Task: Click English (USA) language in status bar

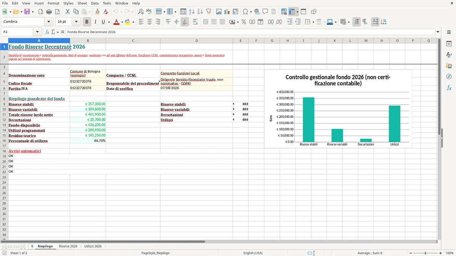Action: click(253, 253)
